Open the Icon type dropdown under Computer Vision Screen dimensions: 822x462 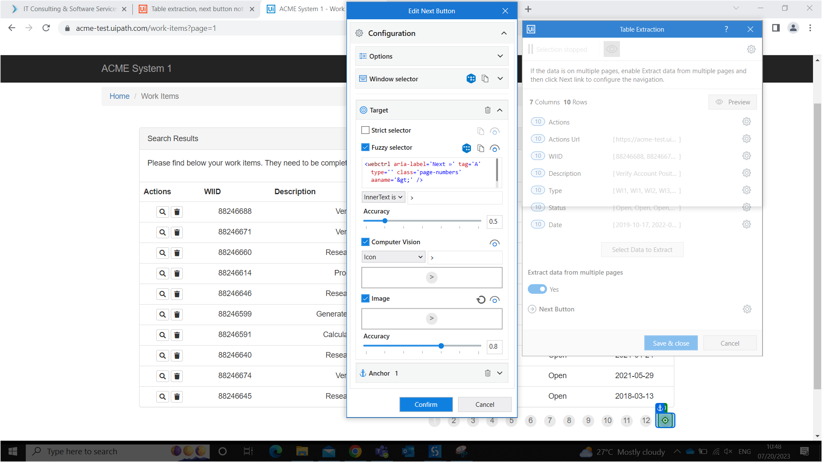(393, 257)
